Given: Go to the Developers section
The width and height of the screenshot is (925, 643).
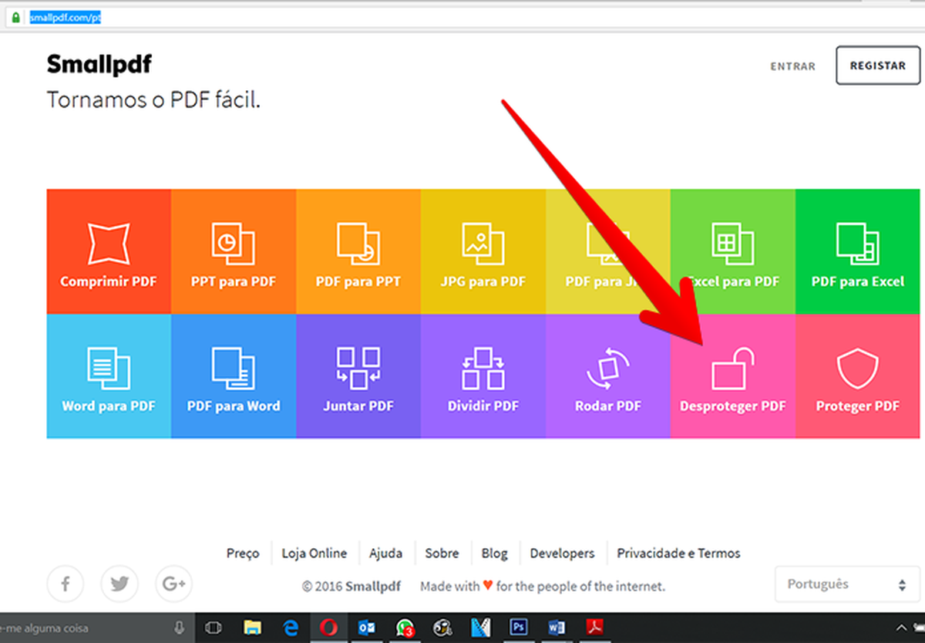Looking at the screenshot, I should pyautogui.click(x=562, y=554).
